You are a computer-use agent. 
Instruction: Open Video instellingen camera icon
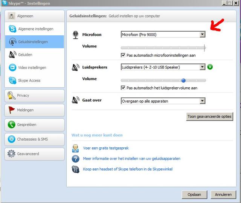[x=12, y=68]
